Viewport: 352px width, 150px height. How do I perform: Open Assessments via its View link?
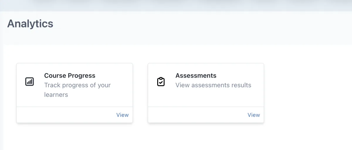(x=253, y=115)
